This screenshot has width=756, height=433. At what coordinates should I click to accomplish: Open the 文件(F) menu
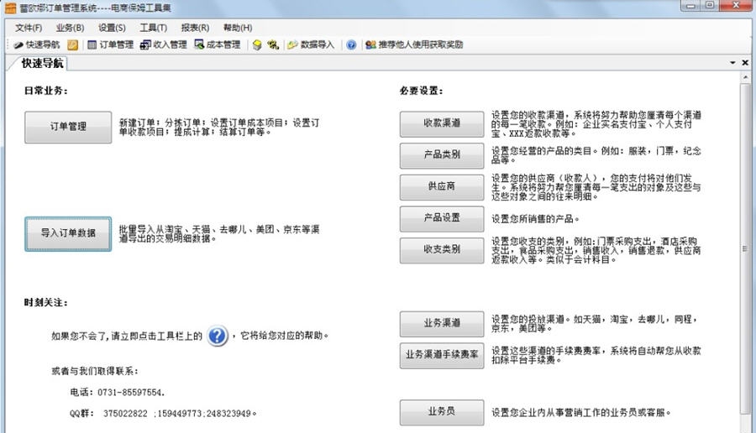click(29, 28)
